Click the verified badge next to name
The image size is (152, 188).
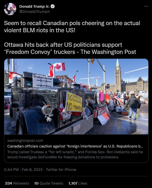pyautogui.click(x=53, y=6)
